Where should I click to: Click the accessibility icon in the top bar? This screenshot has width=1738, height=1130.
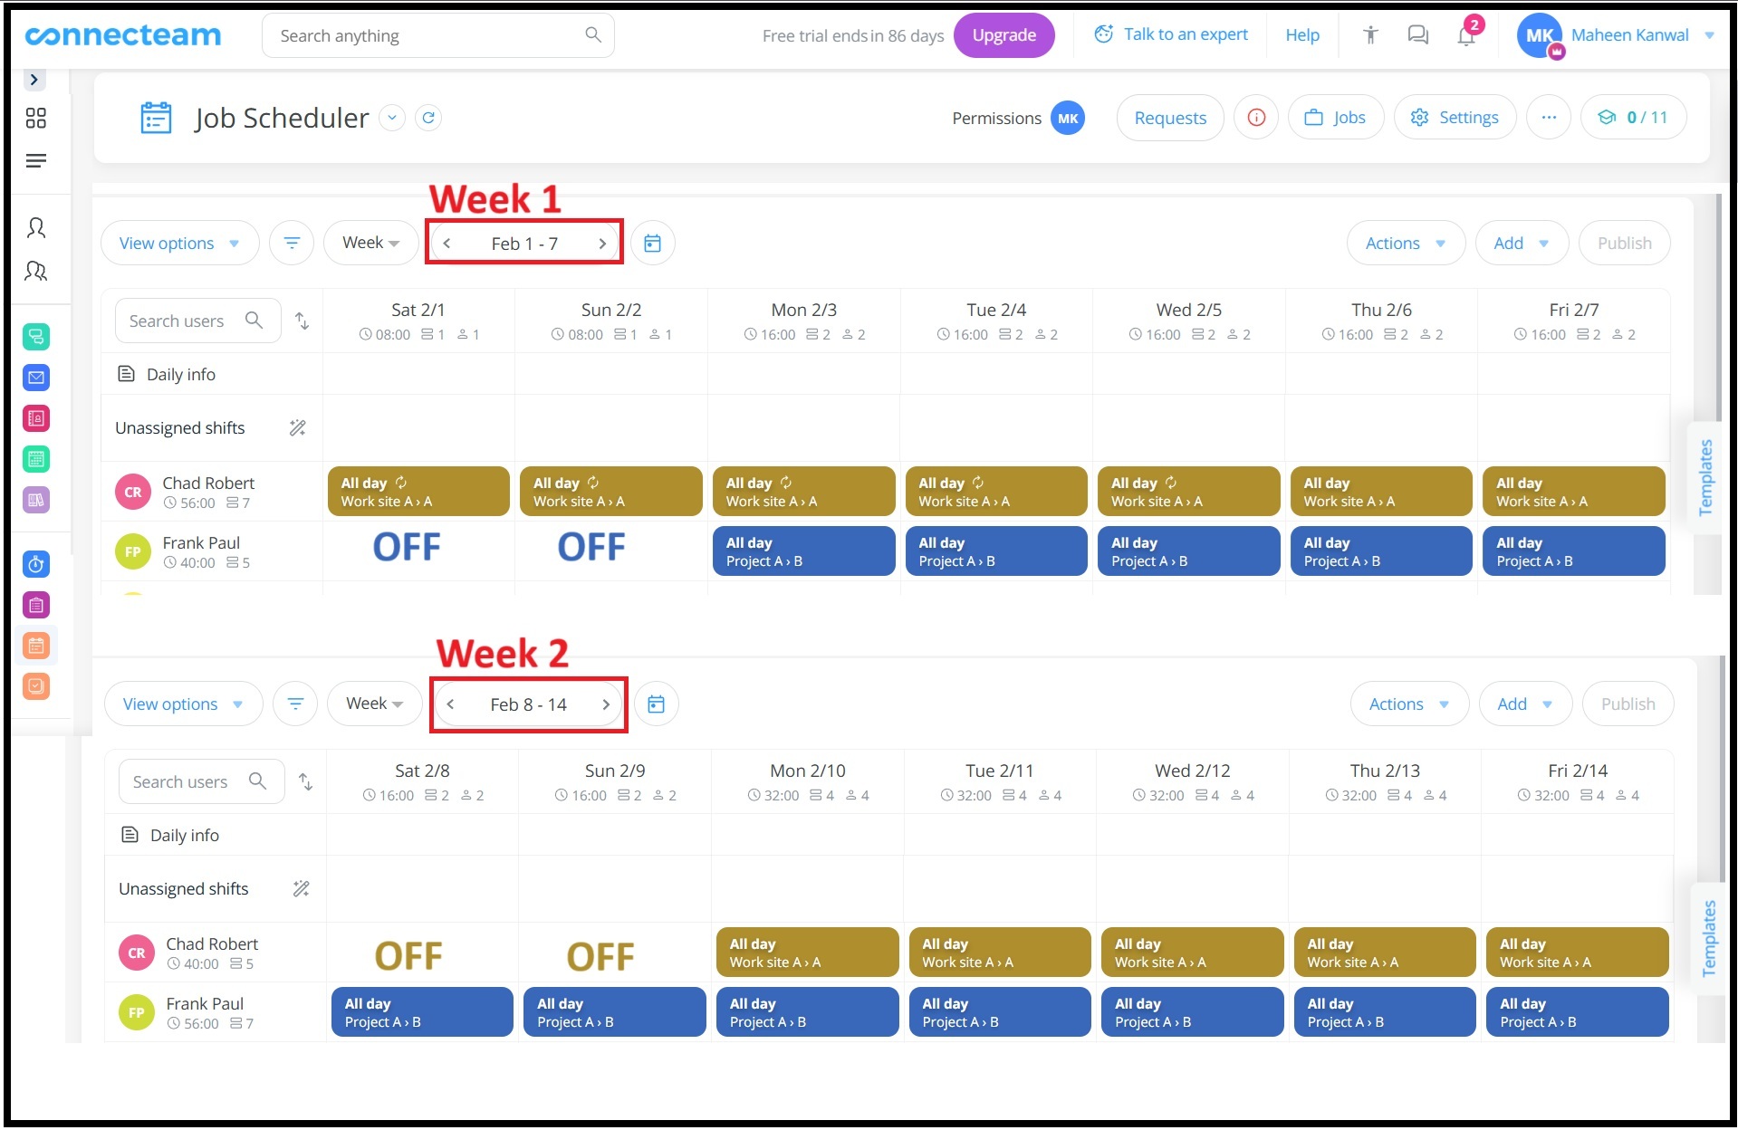pos(1368,34)
